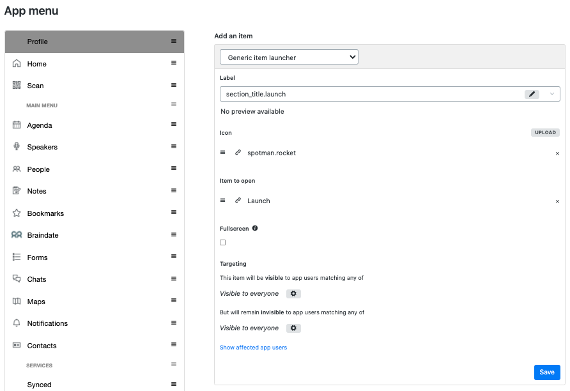570x391 pixels.
Task: Click the drag handle on People row
Action: [174, 168]
